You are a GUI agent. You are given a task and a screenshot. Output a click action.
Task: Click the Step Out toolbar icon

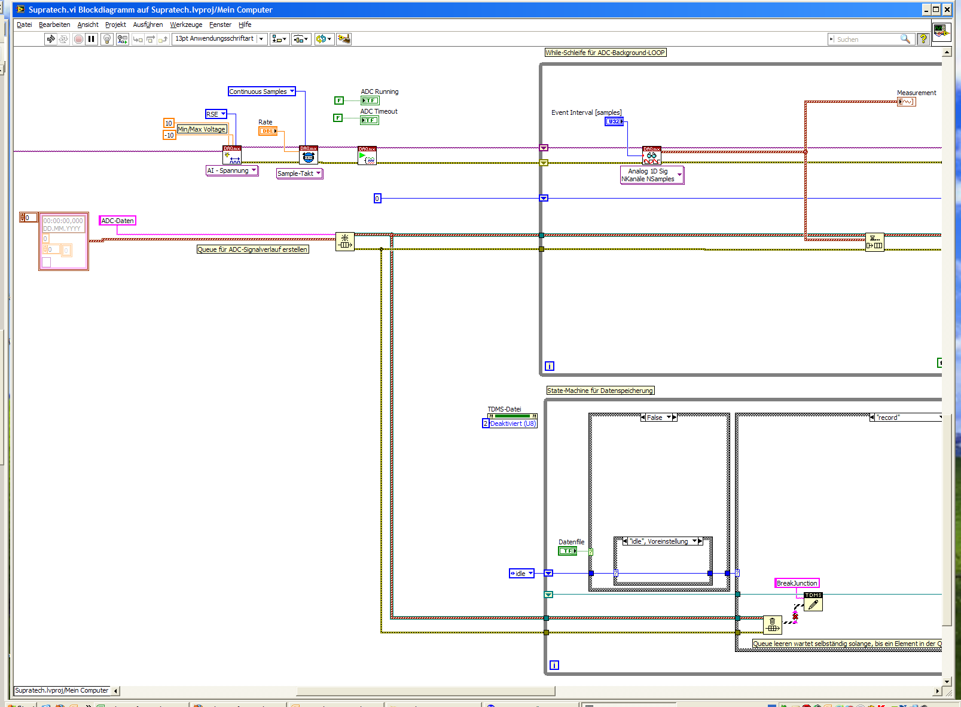point(163,39)
